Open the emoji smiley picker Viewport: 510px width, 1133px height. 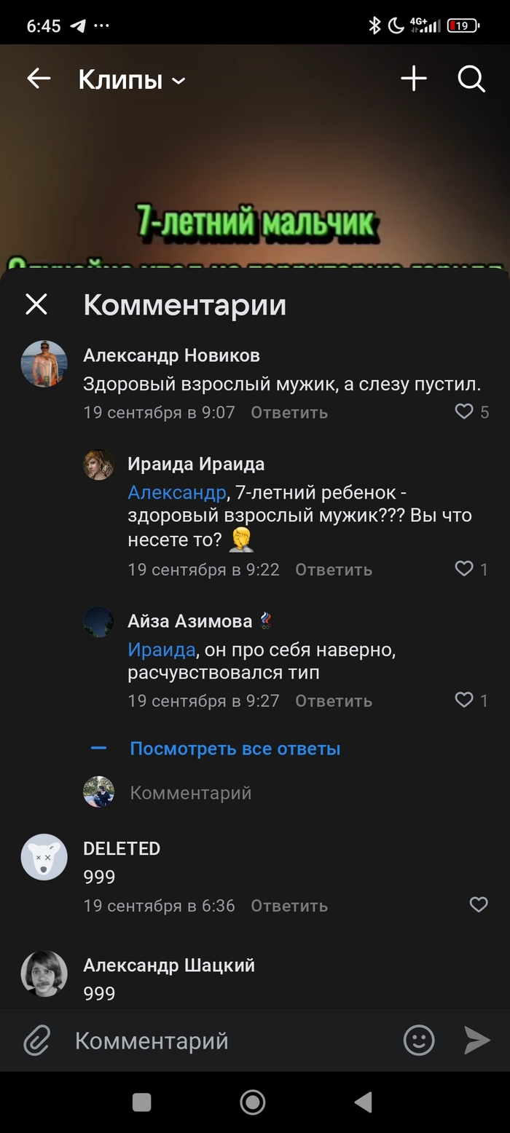point(419,1041)
